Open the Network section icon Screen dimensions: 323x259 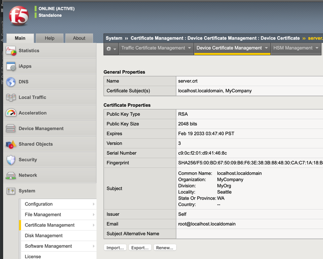click(11, 175)
